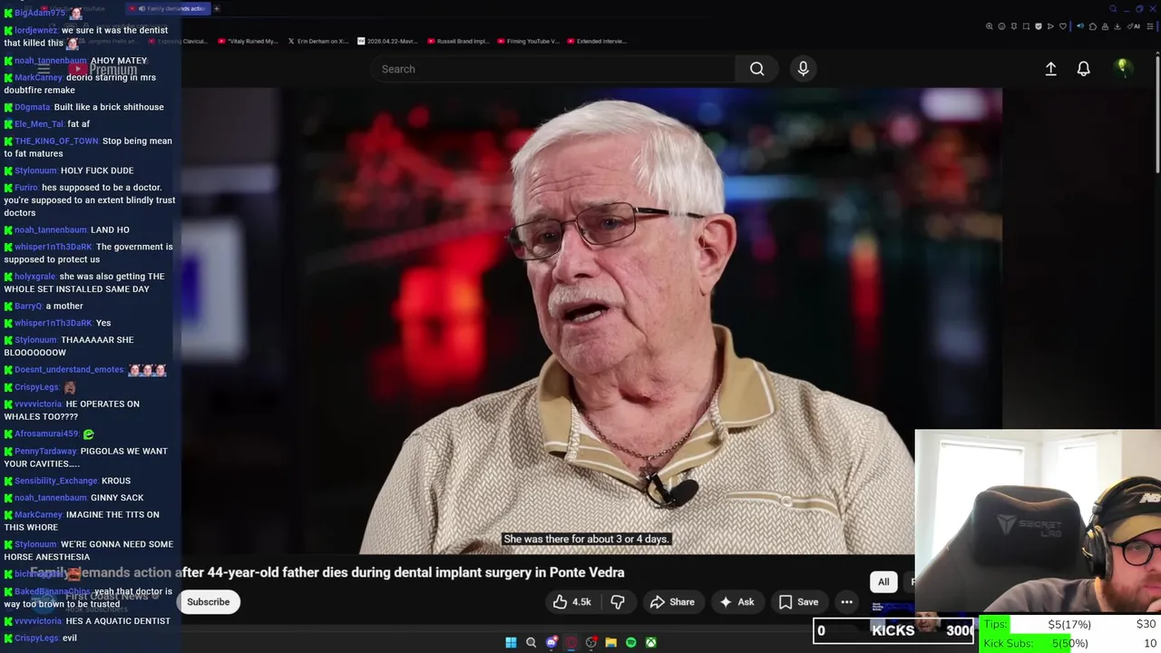
Task: Open 'Extended Intervie...' bookmark
Action: tap(598, 41)
